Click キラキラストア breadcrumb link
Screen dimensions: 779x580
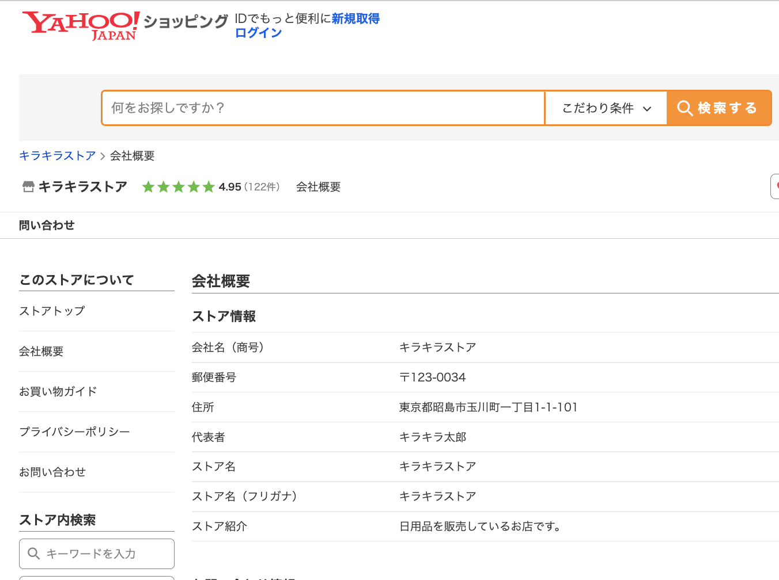click(x=58, y=156)
